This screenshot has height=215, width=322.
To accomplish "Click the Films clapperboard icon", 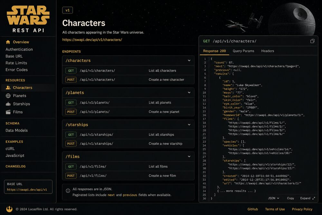I will [8, 112].
